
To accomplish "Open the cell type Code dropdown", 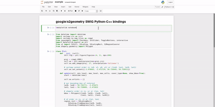I will coord(91,11).
